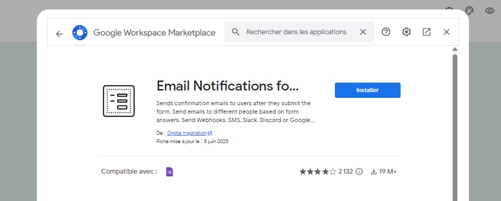This screenshot has width=501, height=201.
Task: Click the 2 132 reviews count
Action: click(346, 172)
